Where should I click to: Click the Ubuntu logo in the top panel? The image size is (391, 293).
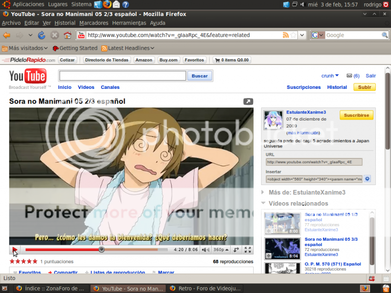pos(6,4)
